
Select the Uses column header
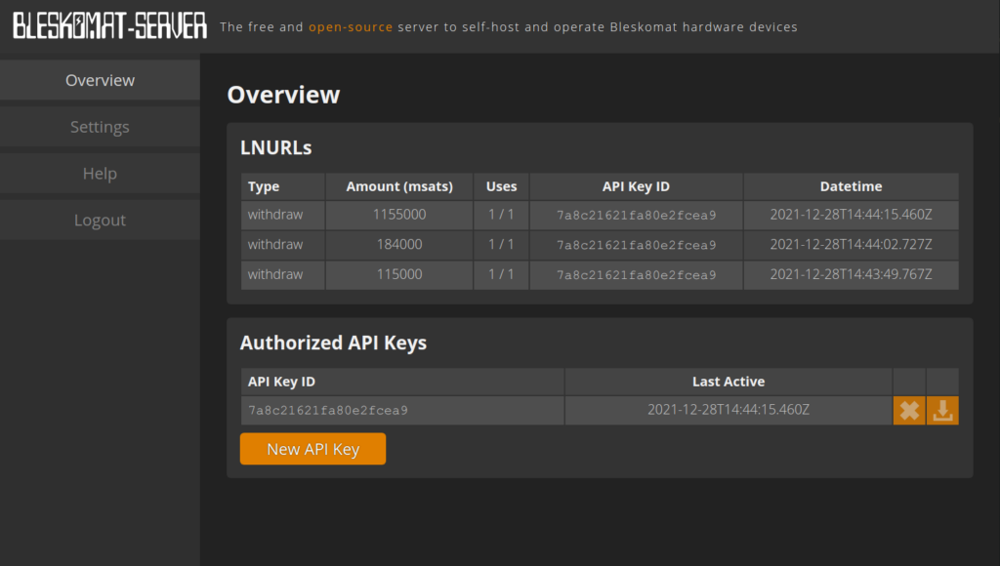point(501,186)
